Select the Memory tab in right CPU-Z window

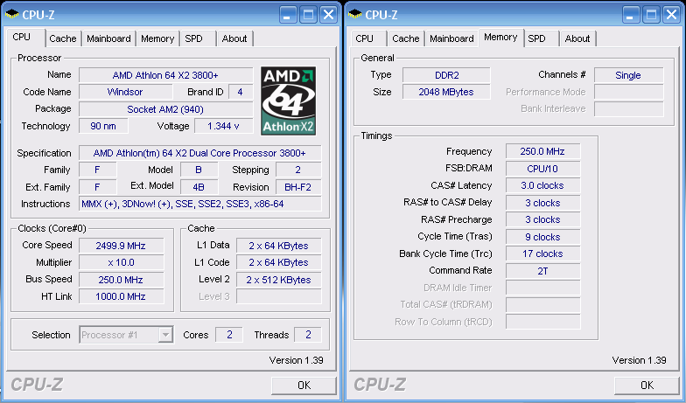pyautogui.click(x=500, y=37)
